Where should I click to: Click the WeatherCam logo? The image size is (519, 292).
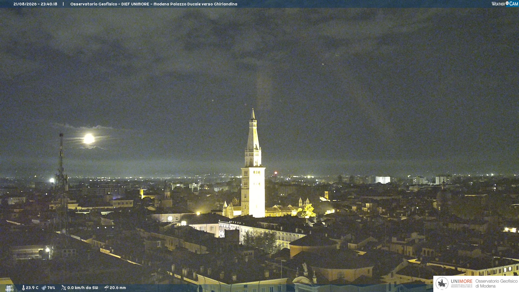coord(505,4)
